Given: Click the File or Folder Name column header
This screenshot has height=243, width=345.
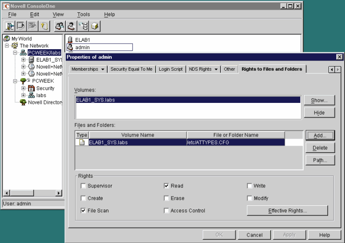Looking at the screenshot, I should click(x=236, y=135).
